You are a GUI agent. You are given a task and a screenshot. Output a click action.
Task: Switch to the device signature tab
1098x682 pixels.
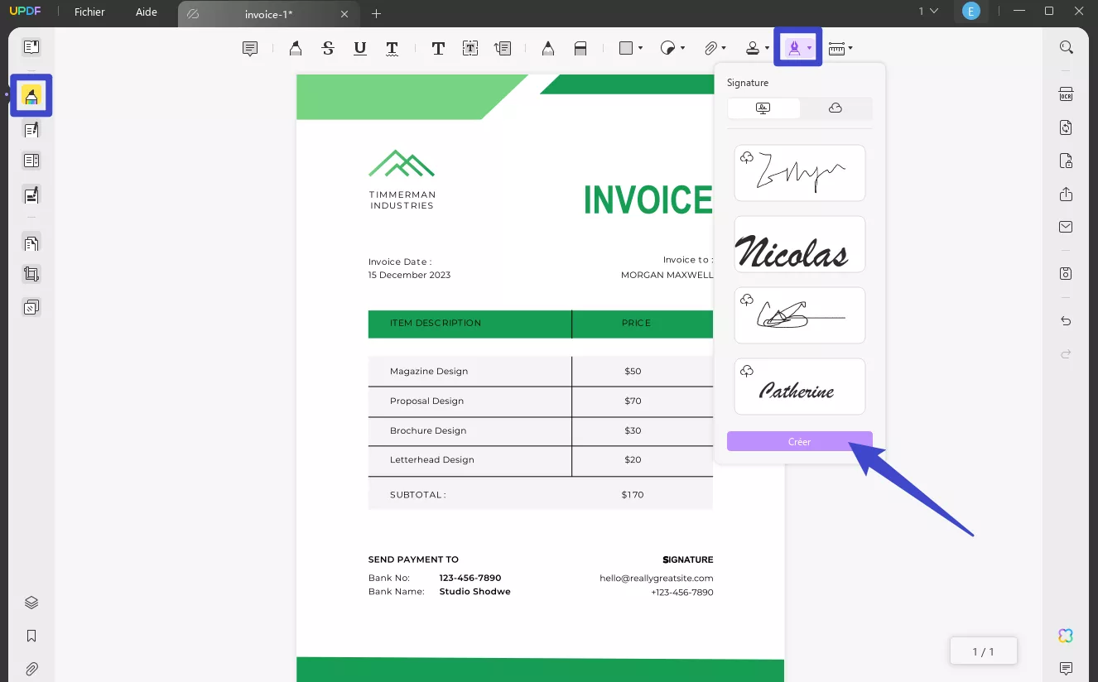(763, 108)
